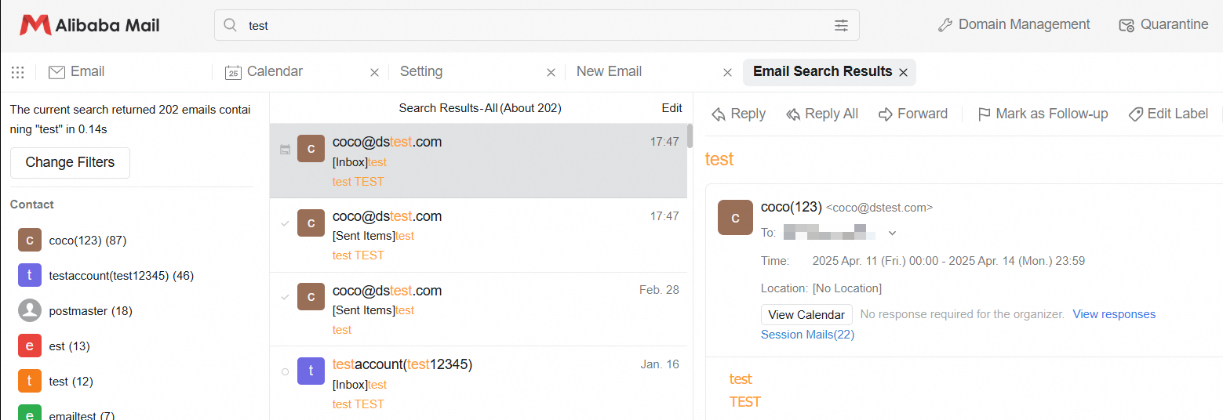
Task: Switch to the Calendar tab
Action: pyautogui.click(x=275, y=72)
